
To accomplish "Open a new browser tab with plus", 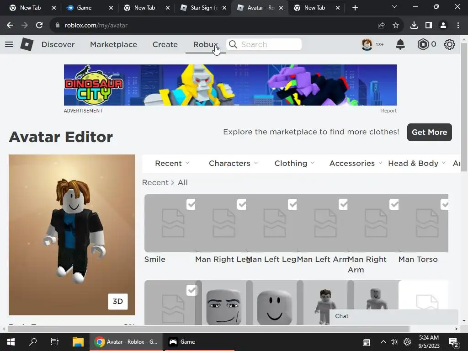I will [355, 8].
